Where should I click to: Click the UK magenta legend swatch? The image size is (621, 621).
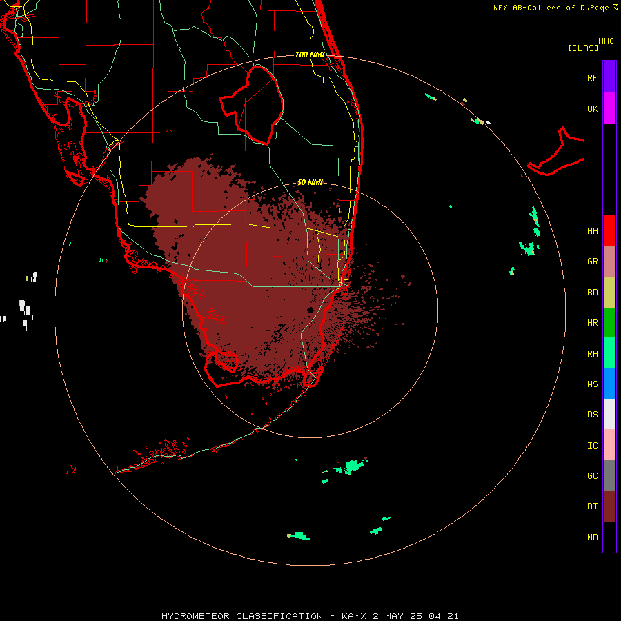click(609, 108)
